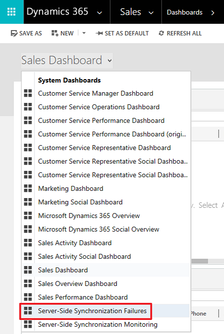This screenshot has height=334, width=224.
Task: Click Refresh All
Action: click(x=180, y=33)
